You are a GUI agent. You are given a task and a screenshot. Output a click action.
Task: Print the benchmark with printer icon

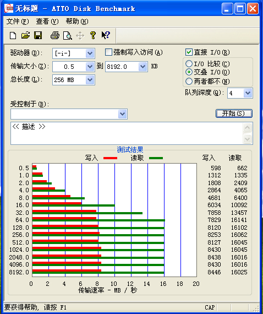tap(55, 35)
